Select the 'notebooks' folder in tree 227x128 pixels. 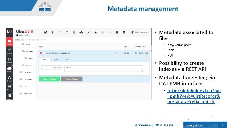coord(27,51)
